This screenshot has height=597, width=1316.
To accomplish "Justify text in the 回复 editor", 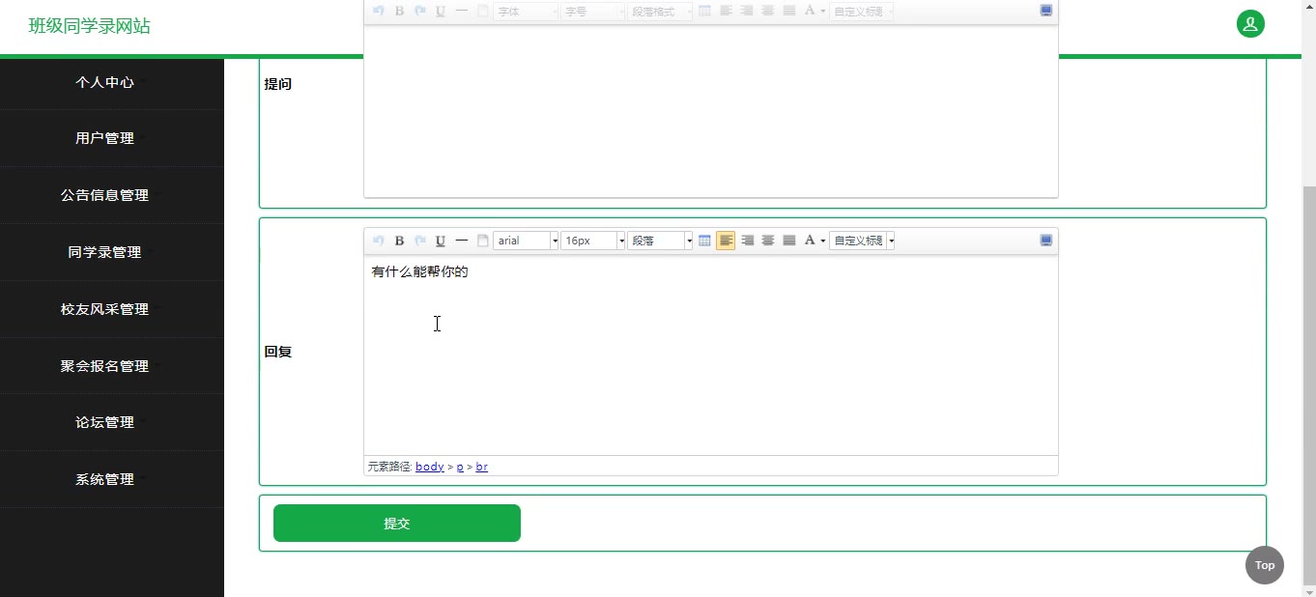I will pos(789,241).
